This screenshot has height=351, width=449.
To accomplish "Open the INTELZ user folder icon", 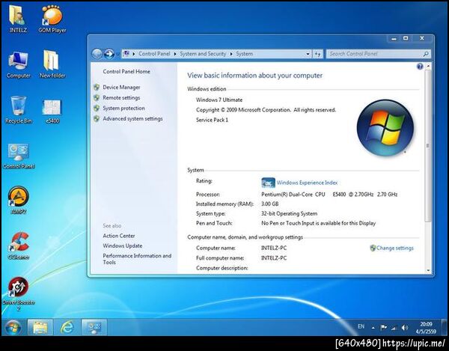I will tap(18, 19).
